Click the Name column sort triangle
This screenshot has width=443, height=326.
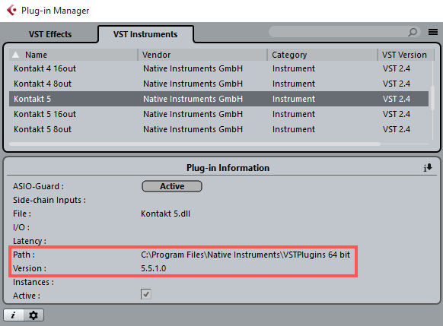pyautogui.click(x=15, y=55)
